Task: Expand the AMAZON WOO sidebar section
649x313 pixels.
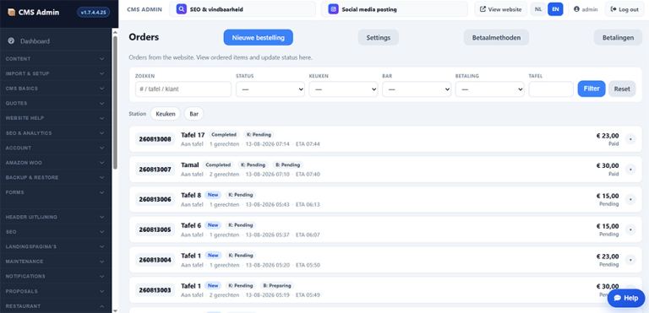Action: pyautogui.click(x=56, y=163)
